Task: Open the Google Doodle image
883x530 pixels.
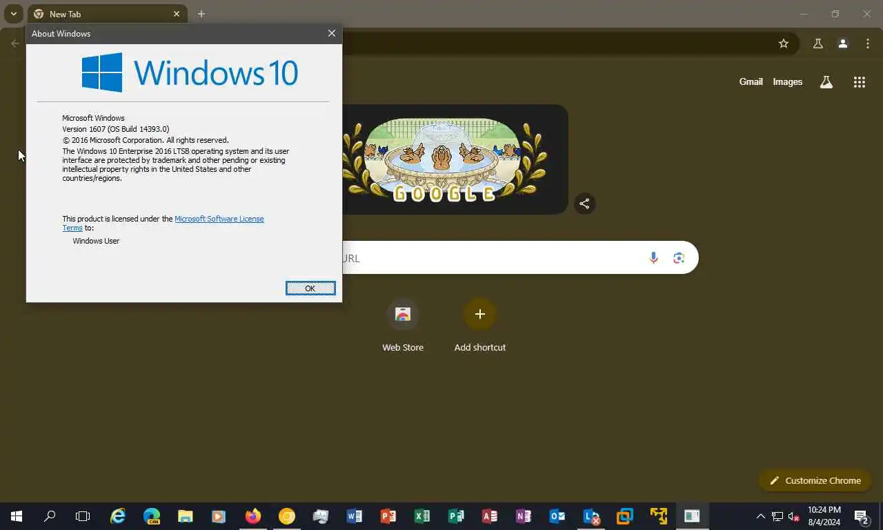Action: pos(455,159)
